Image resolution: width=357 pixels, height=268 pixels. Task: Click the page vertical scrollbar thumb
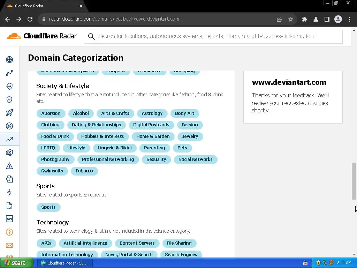(354, 181)
